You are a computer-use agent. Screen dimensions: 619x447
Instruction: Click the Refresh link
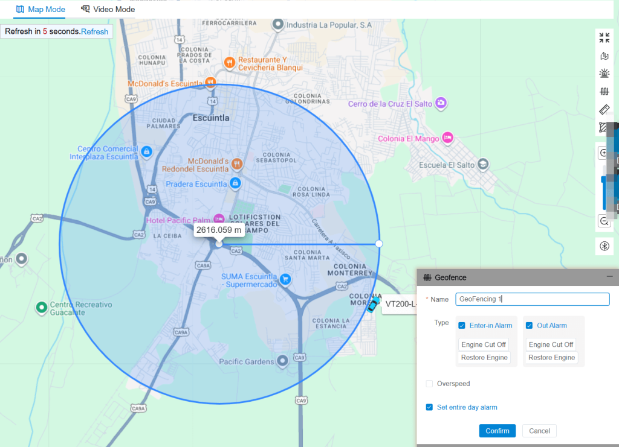[x=95, y=31]
